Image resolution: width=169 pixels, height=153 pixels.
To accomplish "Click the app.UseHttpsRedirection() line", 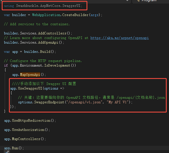I will pyautogui.click(x=30, y=121).
